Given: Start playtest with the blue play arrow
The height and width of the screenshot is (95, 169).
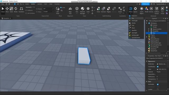Looking at the screenshot, I should click(15, 4).
